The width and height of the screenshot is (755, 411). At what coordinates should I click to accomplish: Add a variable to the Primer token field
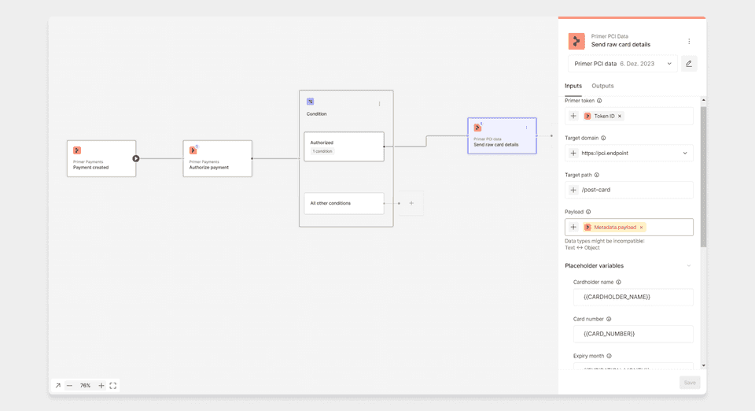pyautogui.click(x=573, y=116)
